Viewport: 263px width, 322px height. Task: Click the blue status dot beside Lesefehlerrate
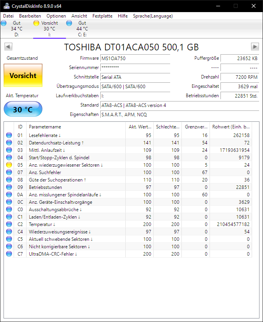(9, 134)
